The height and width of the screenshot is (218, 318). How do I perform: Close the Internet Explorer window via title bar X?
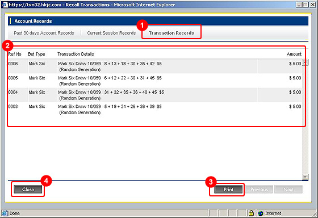tap(313, 5)
